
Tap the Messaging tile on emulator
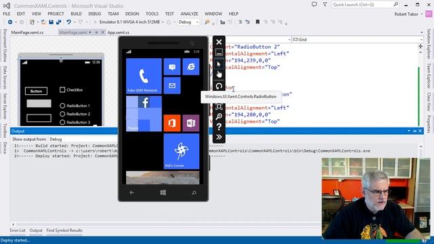(x=172, y=66)
